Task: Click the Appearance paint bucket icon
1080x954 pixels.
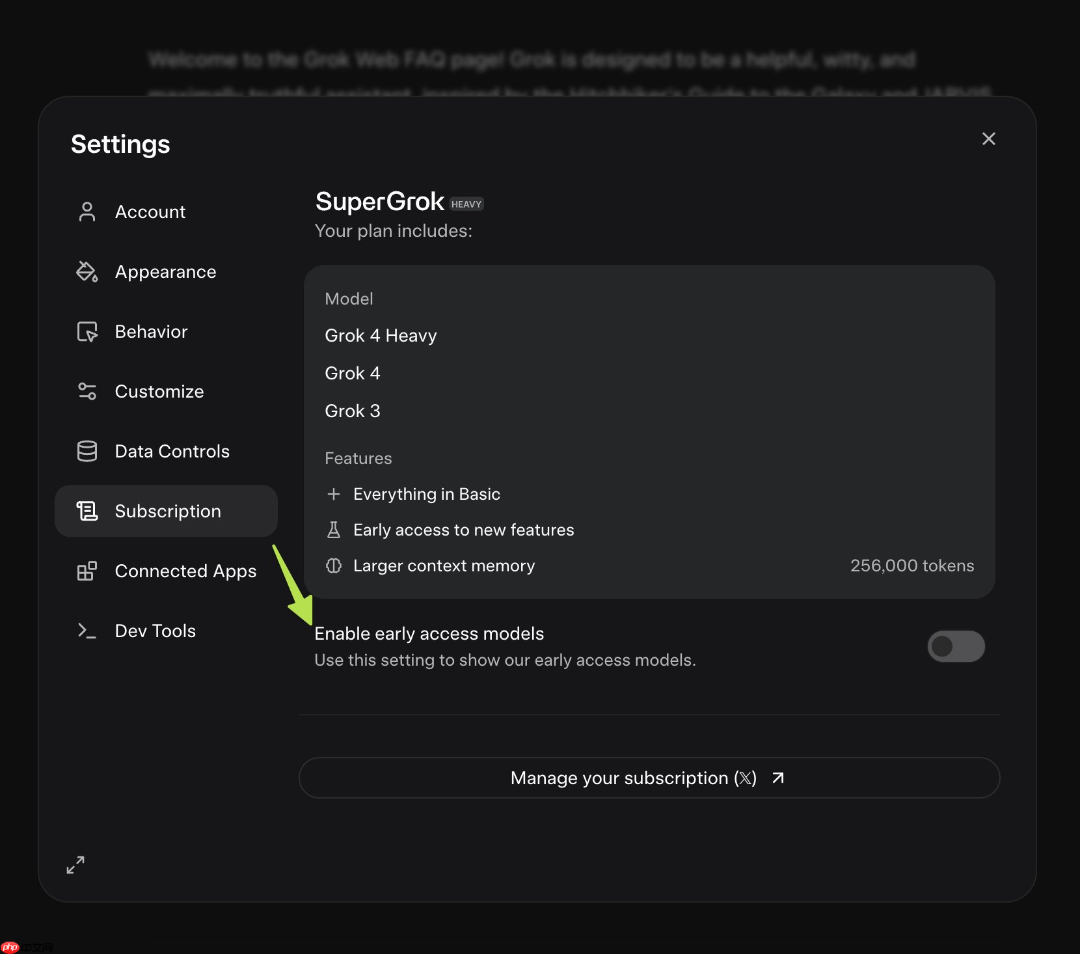Action: pyautogui.click(x=87, y=272)
